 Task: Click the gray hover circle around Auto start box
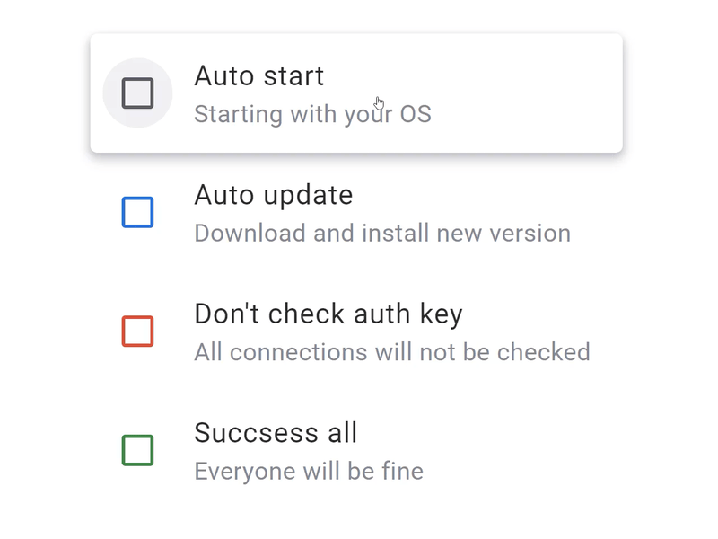pos(137,93)
